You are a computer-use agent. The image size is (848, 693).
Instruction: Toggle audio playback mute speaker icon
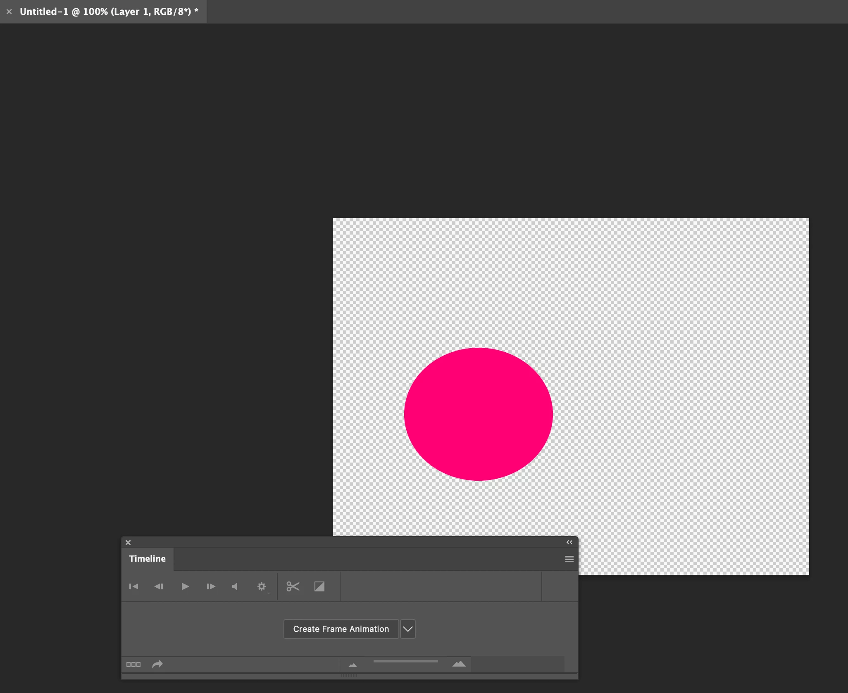[x=235, y=586]
